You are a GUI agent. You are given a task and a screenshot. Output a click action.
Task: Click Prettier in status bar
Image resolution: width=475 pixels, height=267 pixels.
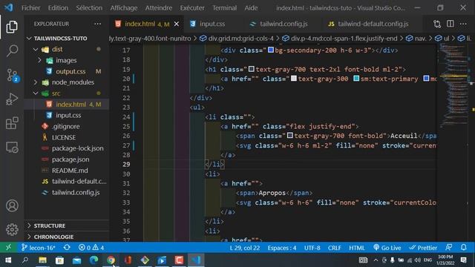point(423,248)
